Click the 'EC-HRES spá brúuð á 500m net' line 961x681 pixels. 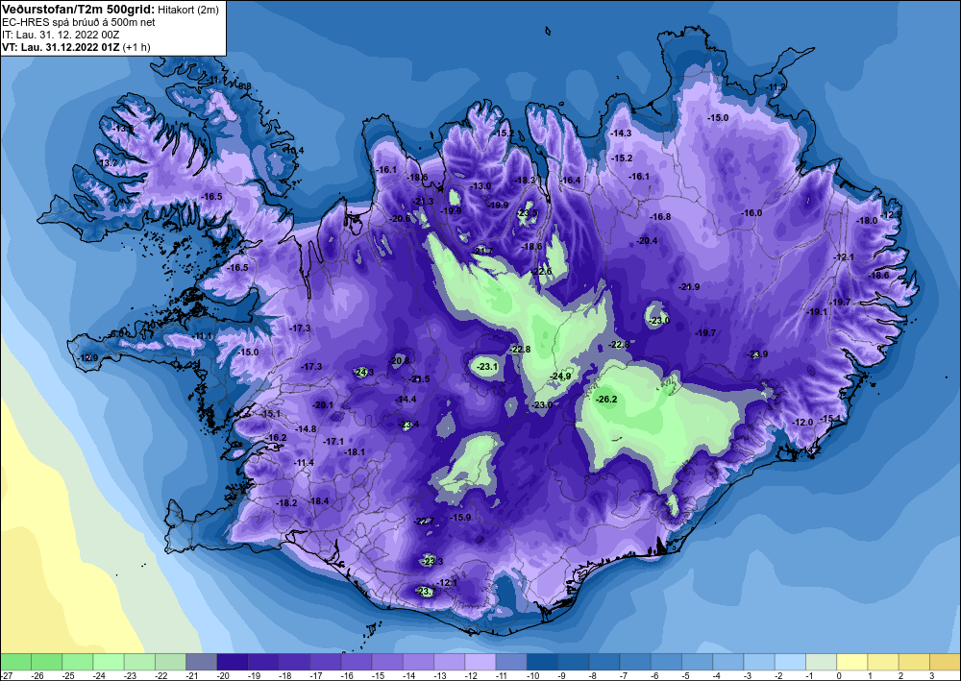tap(79, 22)
